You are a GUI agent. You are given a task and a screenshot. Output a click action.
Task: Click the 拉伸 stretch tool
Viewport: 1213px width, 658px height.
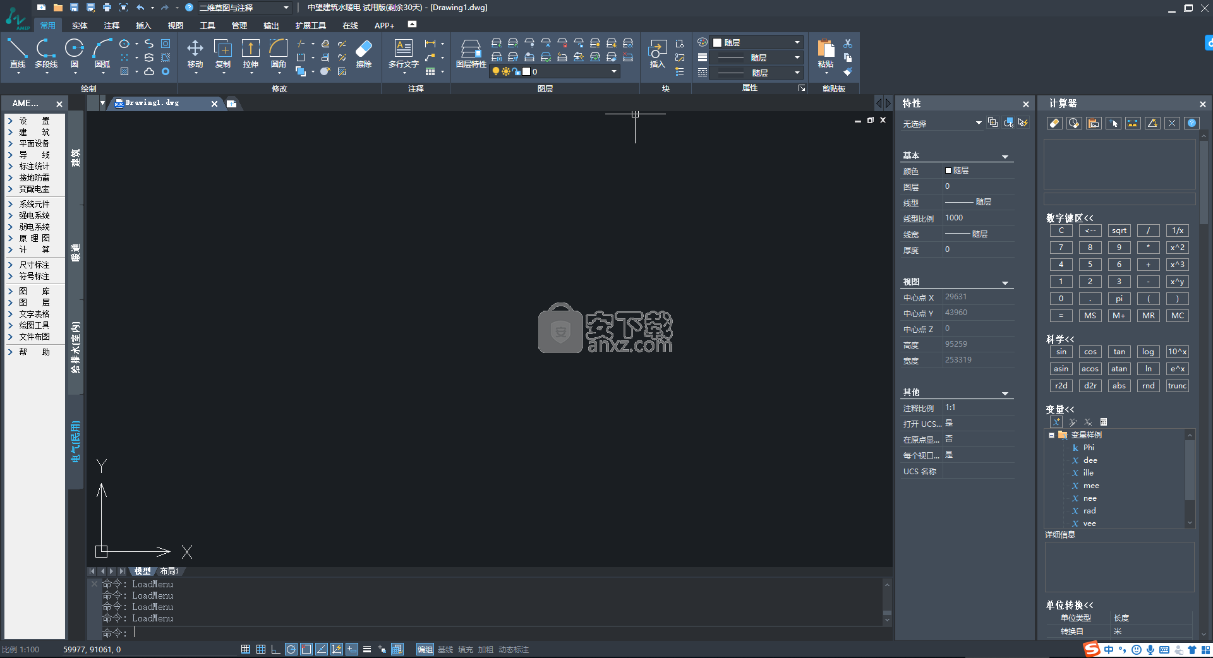251,53
